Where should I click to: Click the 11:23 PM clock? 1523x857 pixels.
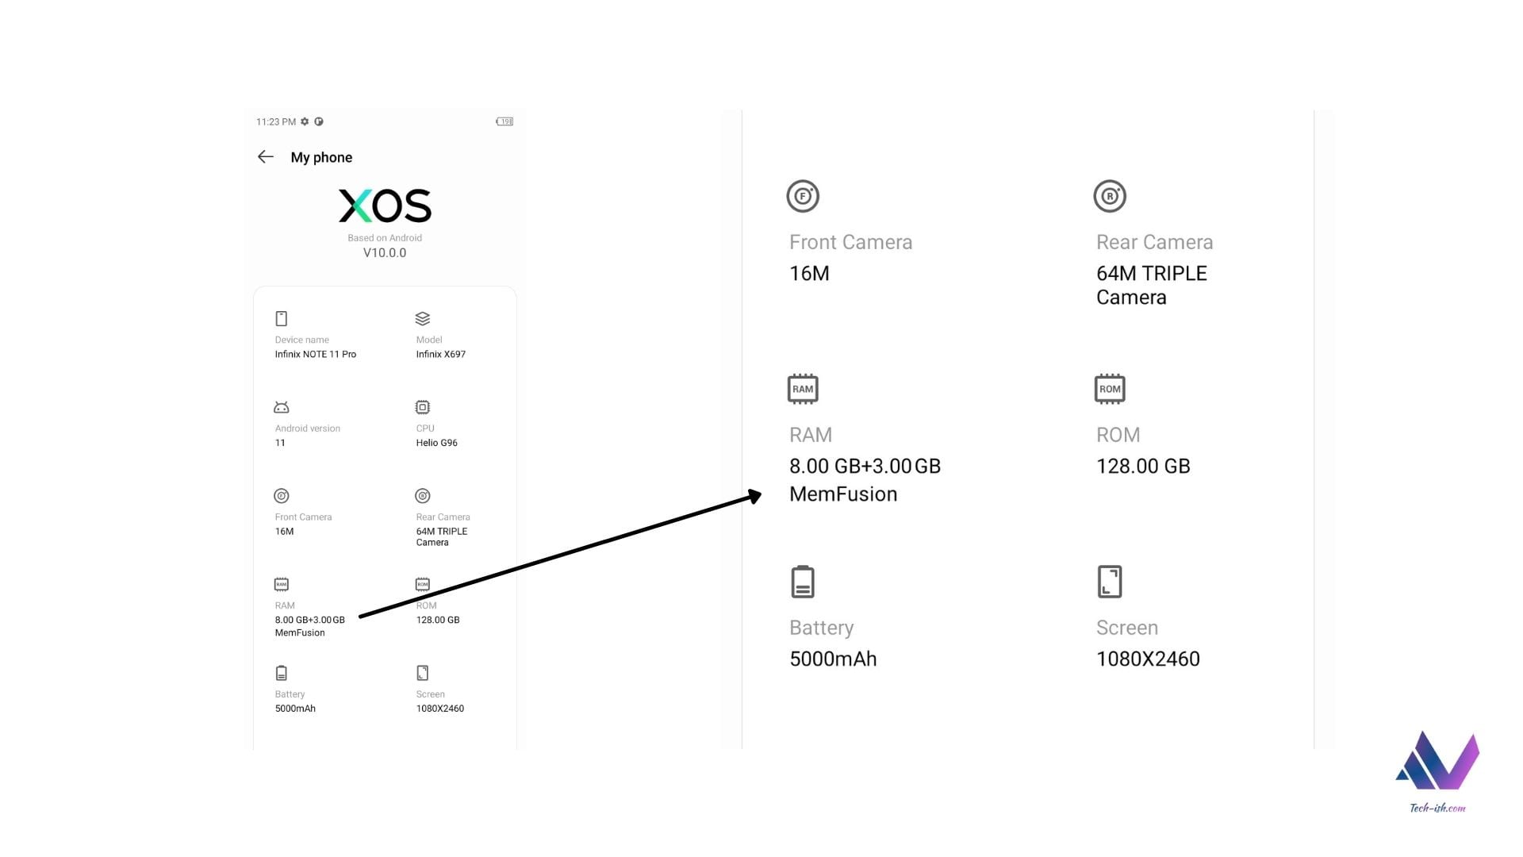point(276,121)
